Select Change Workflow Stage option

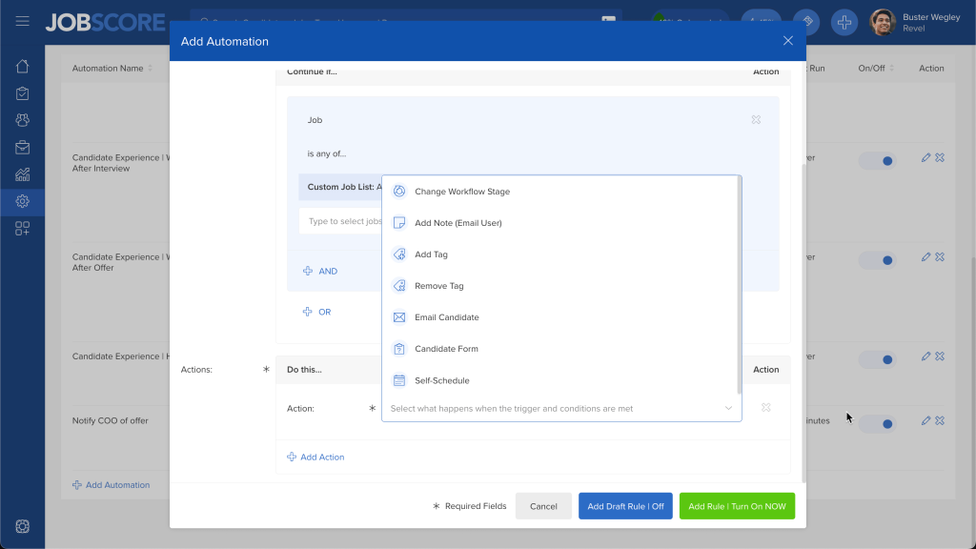coord(462,192)
